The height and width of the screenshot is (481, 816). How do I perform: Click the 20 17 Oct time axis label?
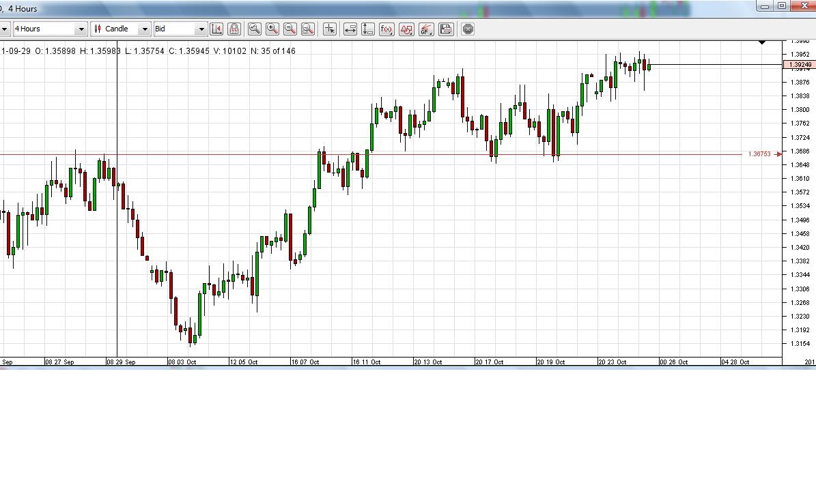(x=489, y=362)
